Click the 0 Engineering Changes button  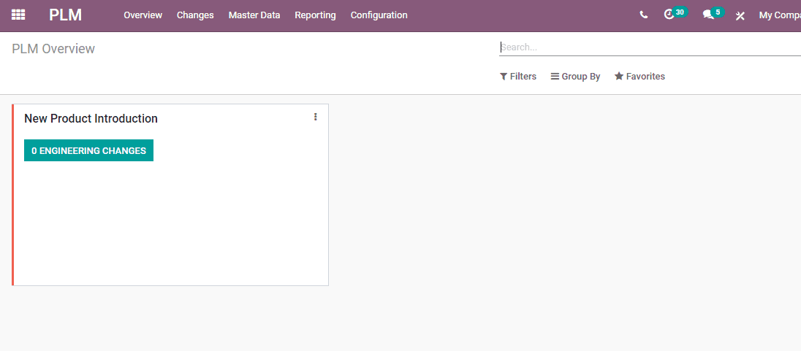coord(89,150)
